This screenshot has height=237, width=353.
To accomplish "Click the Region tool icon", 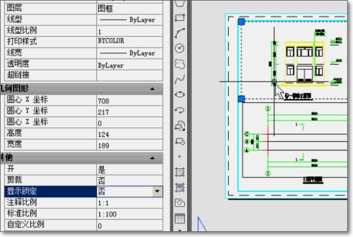I will coord(180,203).
